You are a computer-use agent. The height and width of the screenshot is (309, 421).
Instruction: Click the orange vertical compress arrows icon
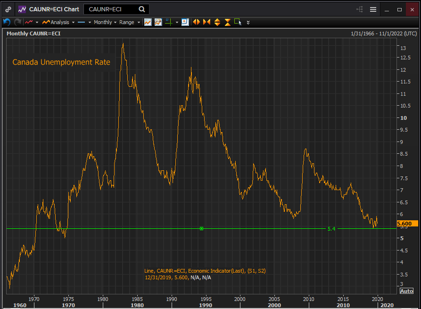(x=228, y=22)
